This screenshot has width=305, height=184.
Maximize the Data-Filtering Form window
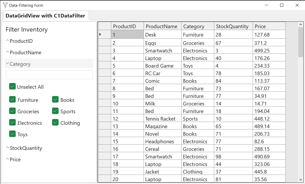tap(282, 5)
